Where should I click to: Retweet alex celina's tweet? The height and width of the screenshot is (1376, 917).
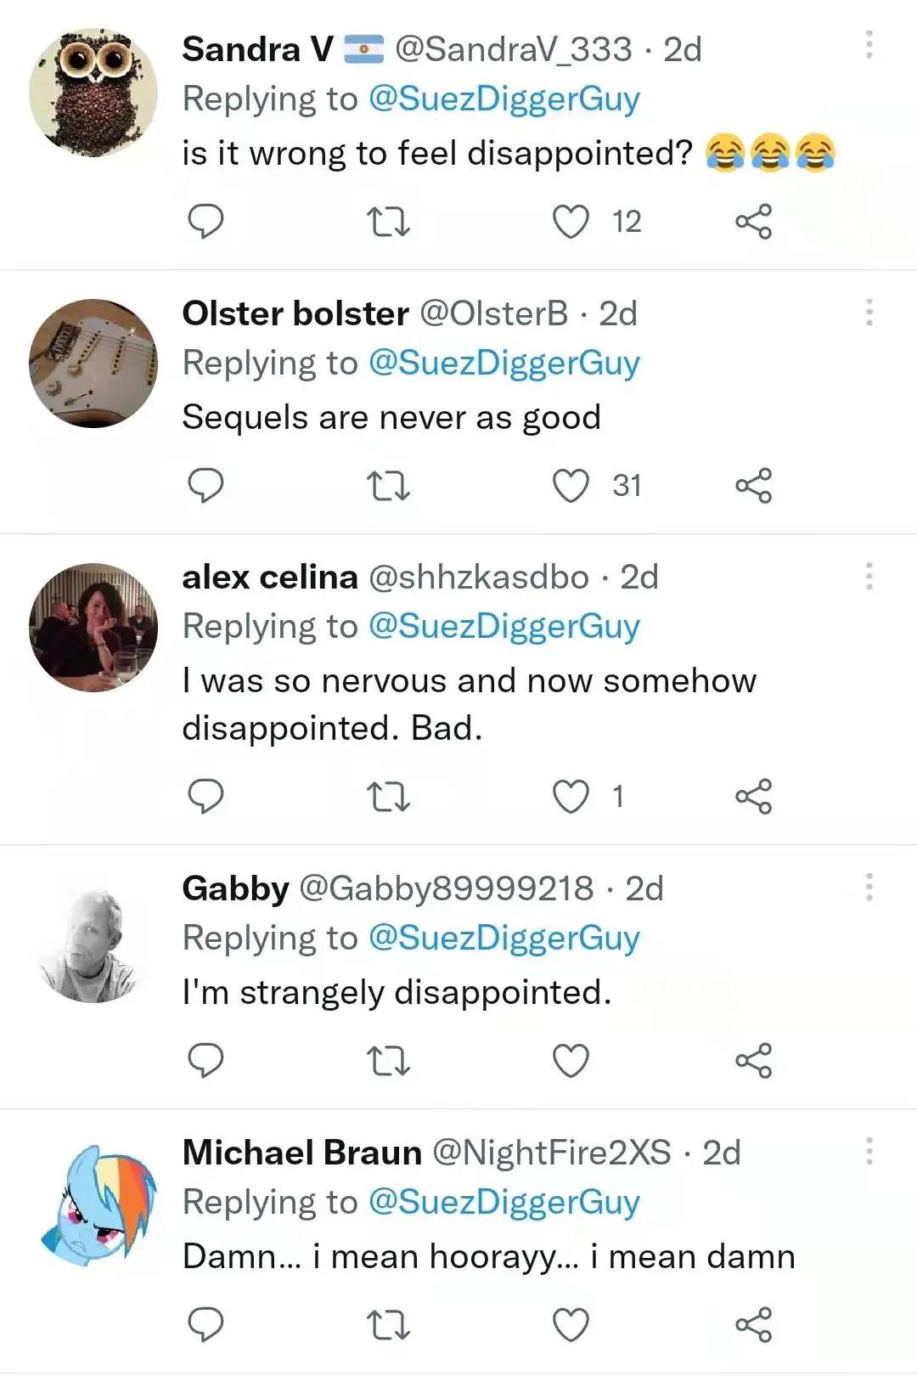click(x=388, y=797)
